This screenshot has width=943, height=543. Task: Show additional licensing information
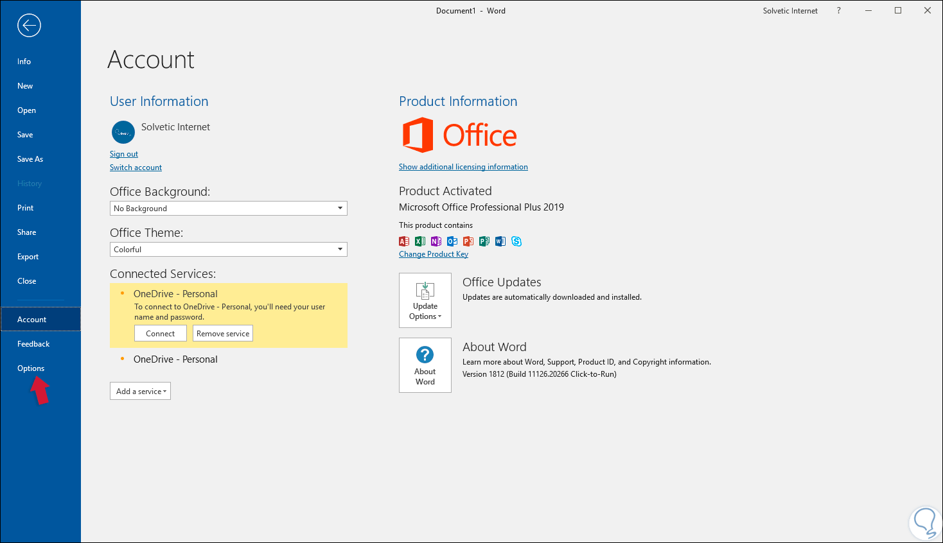tap(463, 167)
